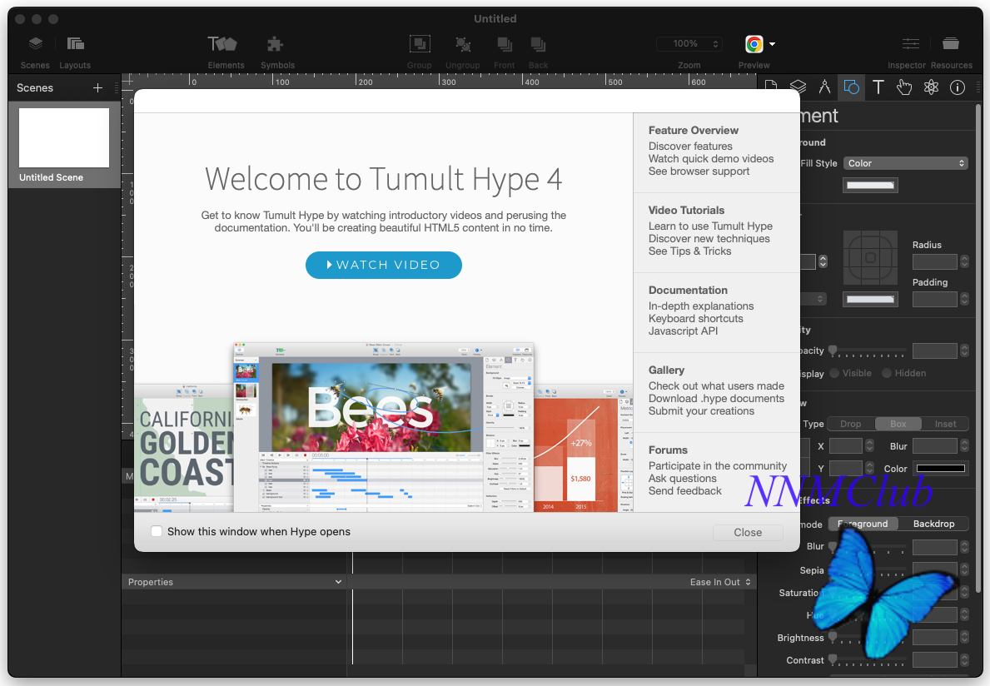This screenshot has width=990, height=686.
Task: Open the Ease In Out timing dropdown
Action: [x=719, y=582]
